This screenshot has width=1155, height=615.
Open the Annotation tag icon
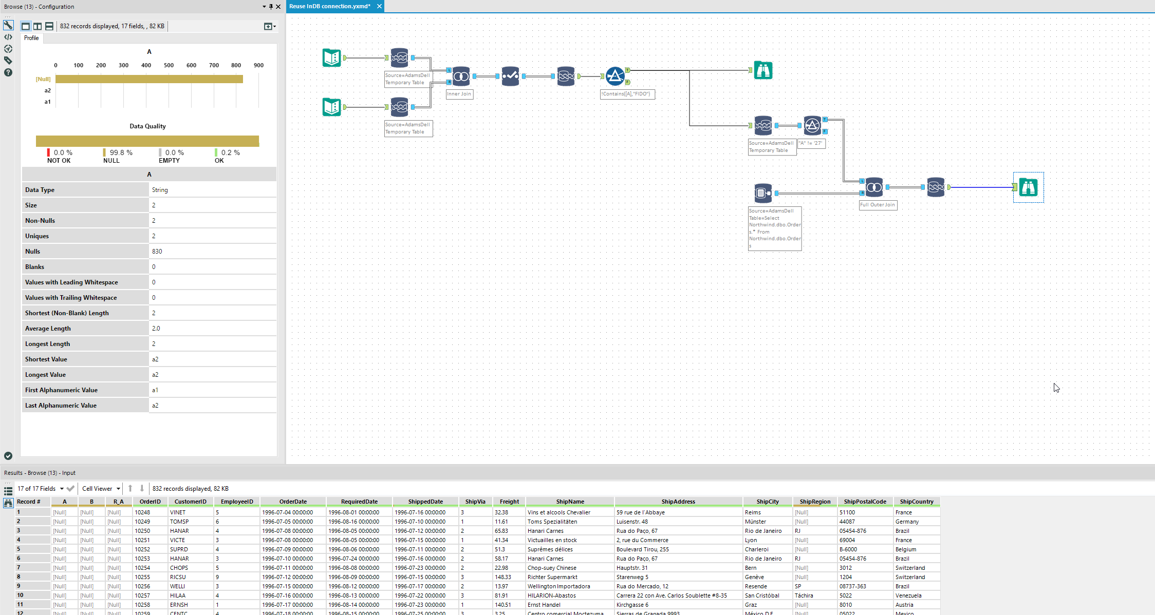tap(8, 61)
